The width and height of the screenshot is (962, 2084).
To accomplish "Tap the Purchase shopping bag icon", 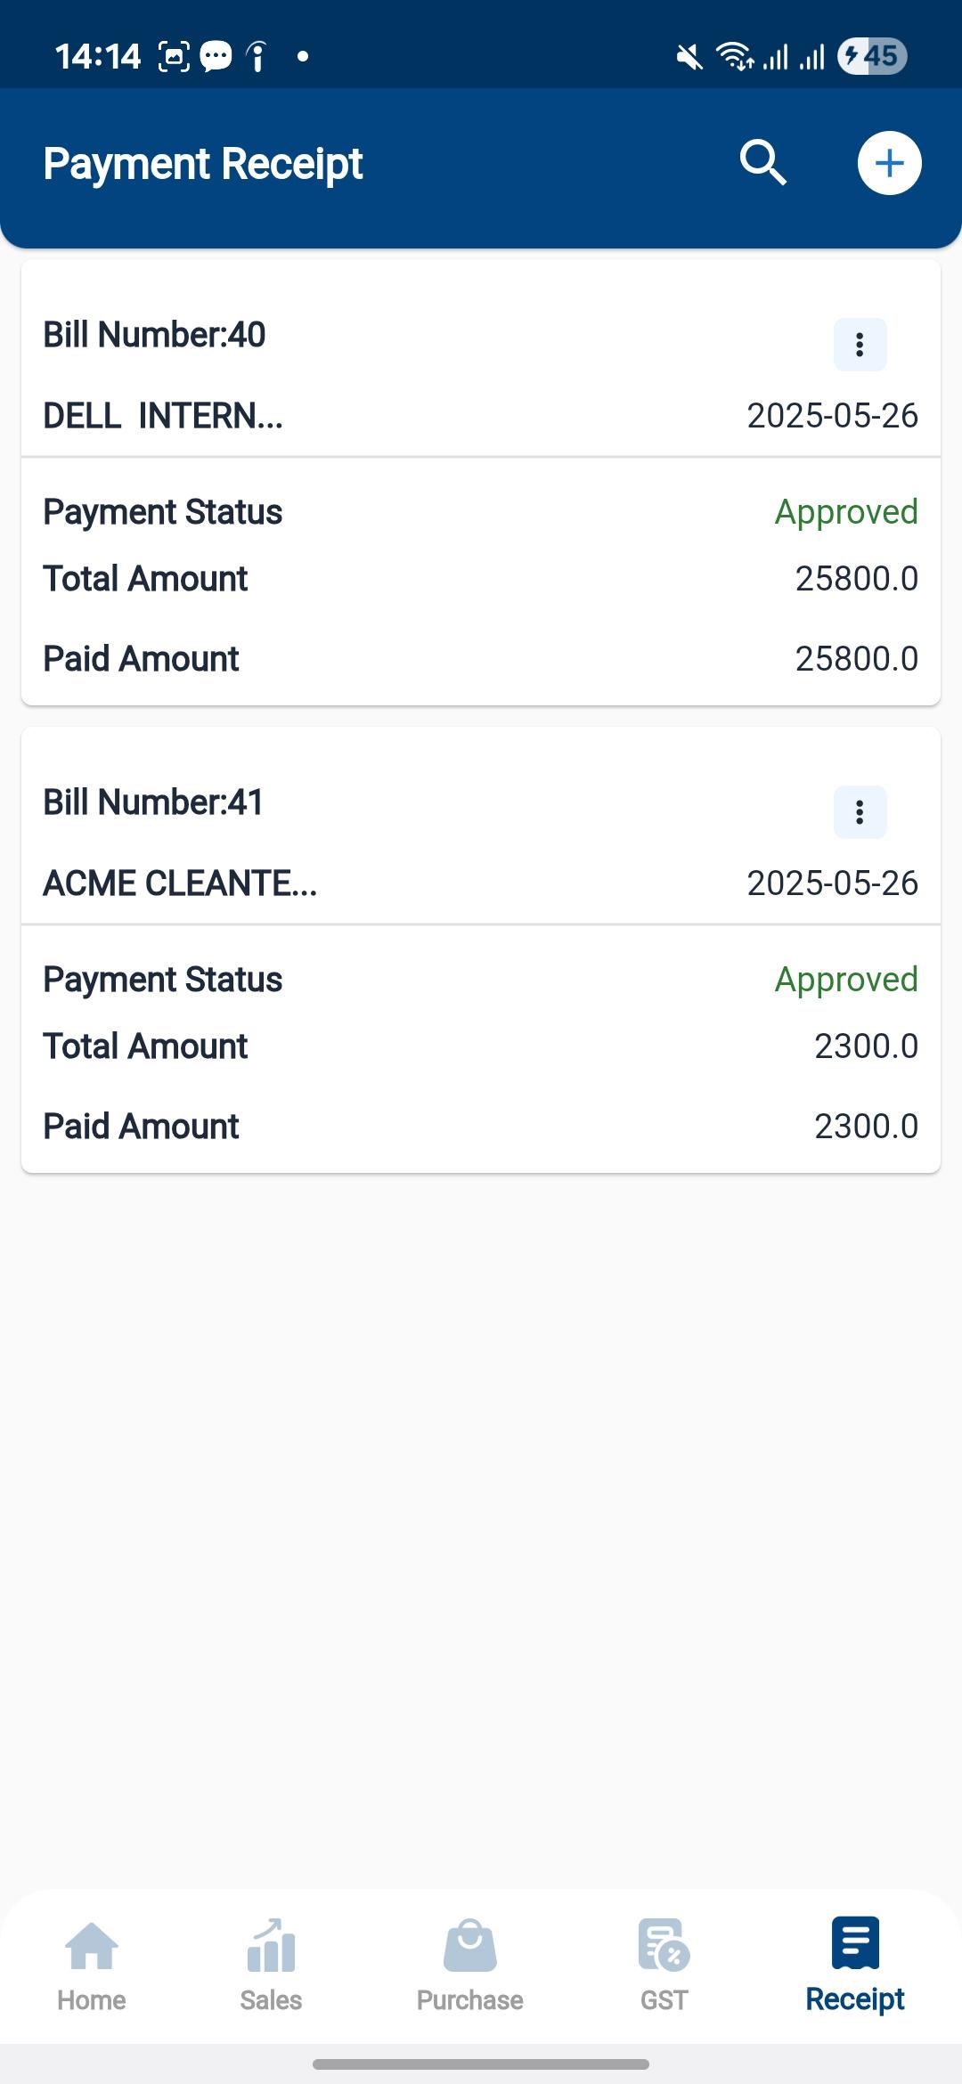I will pyautogui.click(x=469, y=1945).
